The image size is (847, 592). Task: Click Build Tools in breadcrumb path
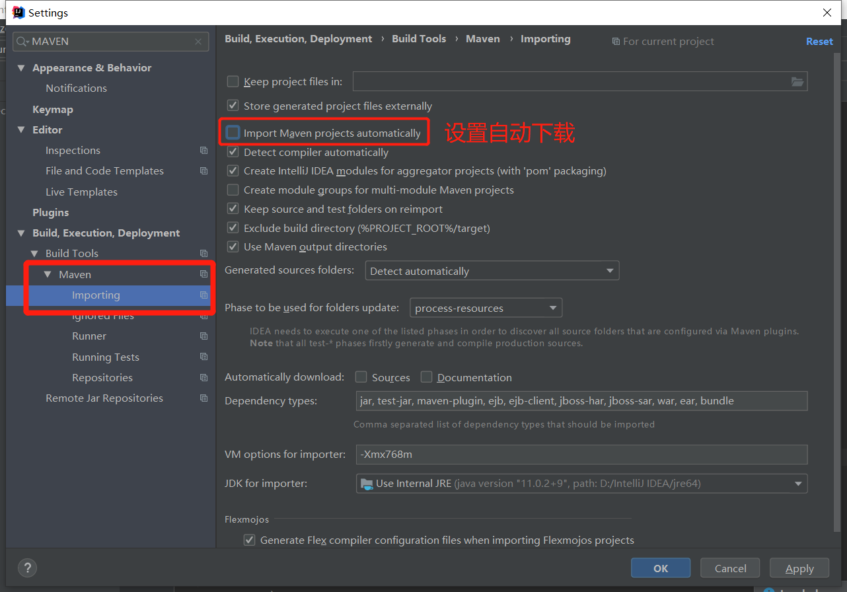[419, 39]
